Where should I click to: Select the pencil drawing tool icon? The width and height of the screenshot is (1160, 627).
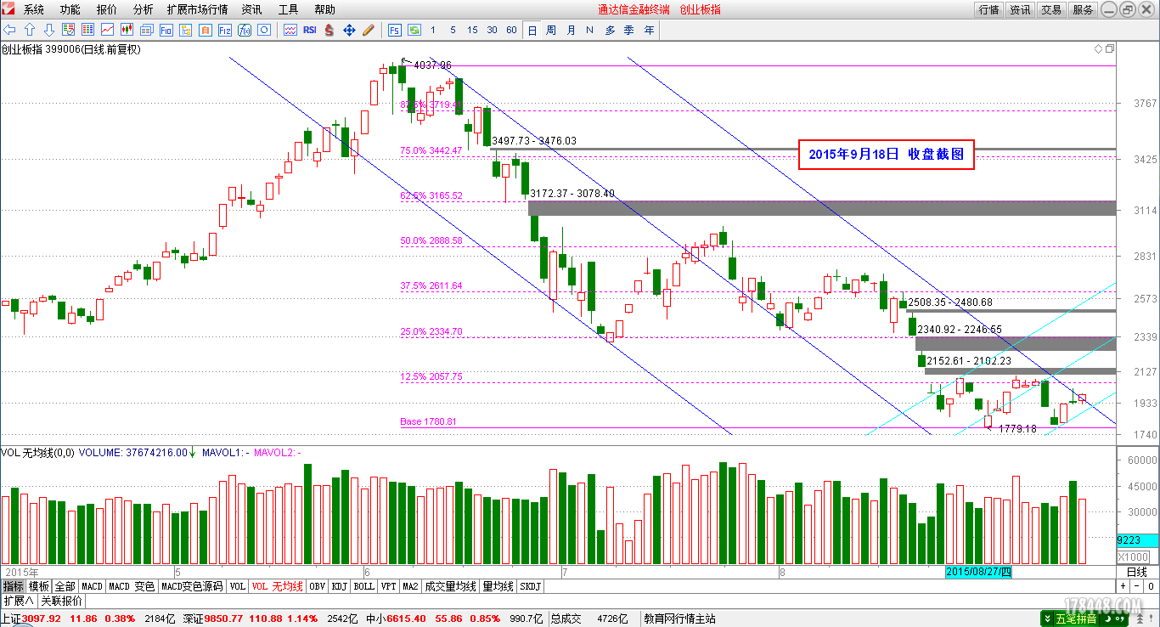(369, 30)
